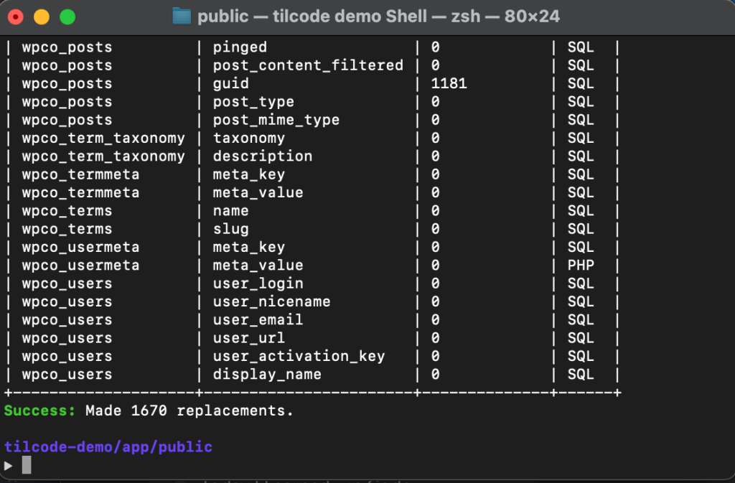The image size is (735, 483).
Task: Place cursor at the terminal block cursor
Action: pos(27,465)
